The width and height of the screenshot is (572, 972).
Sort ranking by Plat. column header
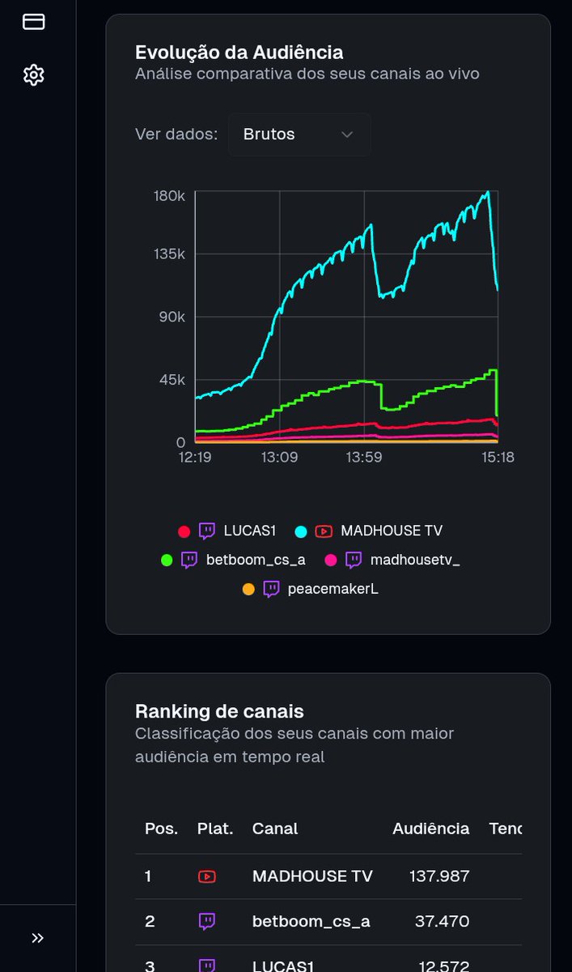click(x=215, y=829)
